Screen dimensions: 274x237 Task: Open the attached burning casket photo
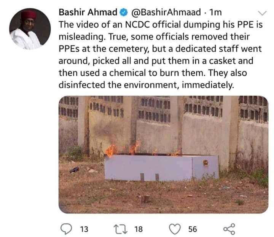[163, 154]
